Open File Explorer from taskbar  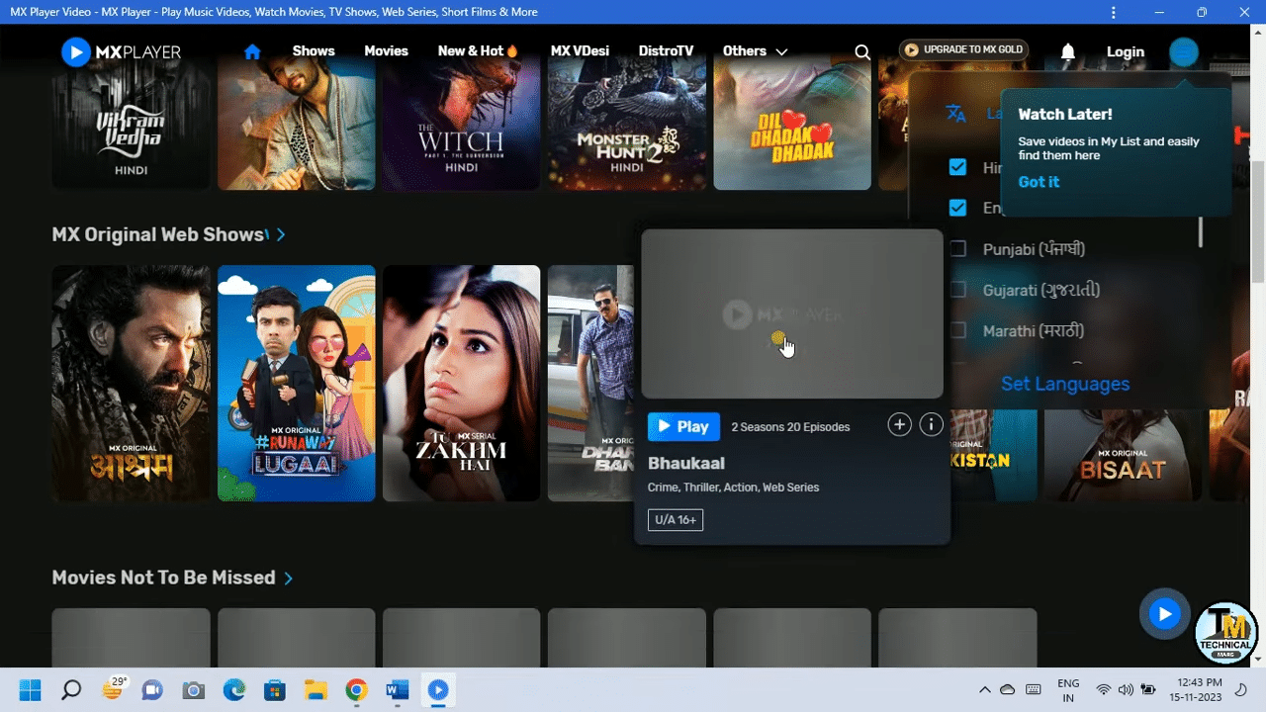(316, 690)
